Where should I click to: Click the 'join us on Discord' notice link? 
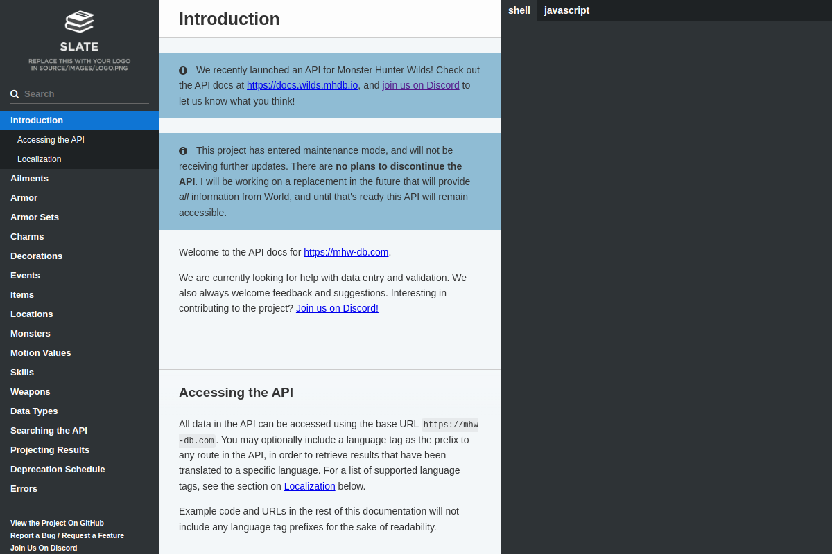click(x=421, y=85)
